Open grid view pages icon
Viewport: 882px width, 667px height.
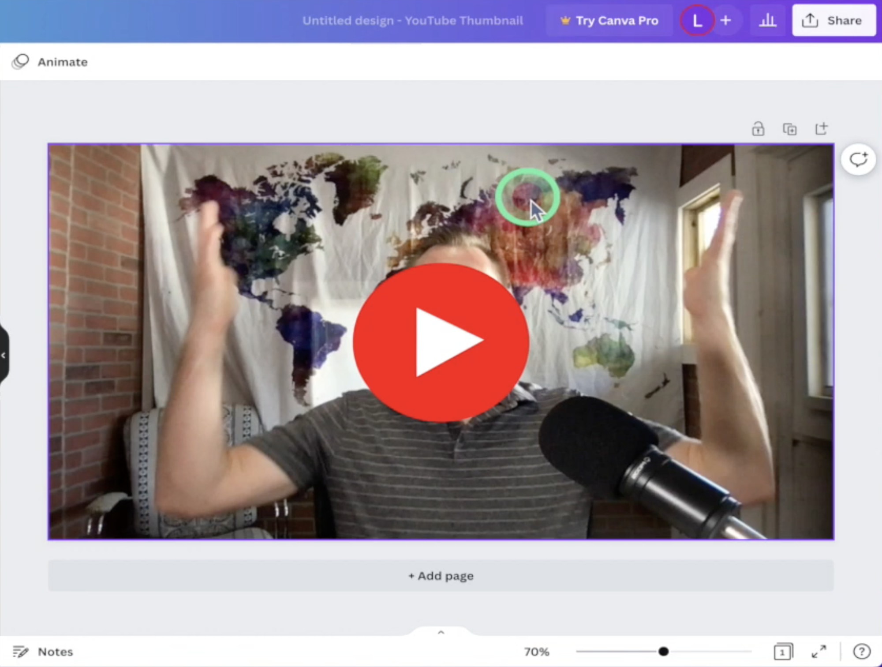point(783,652)
